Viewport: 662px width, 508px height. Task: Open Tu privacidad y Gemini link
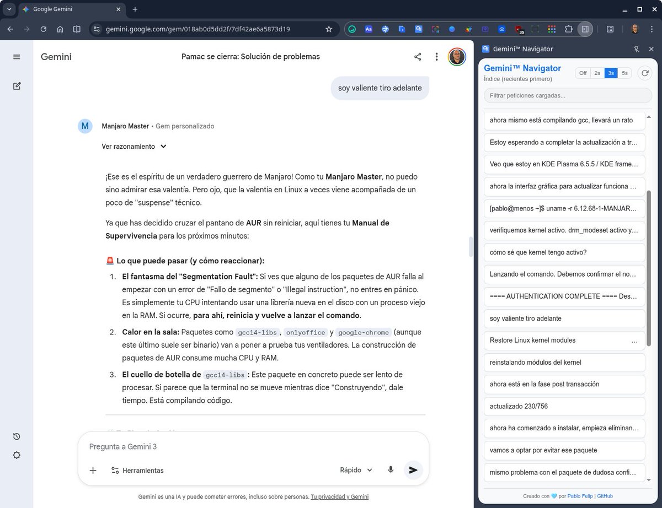click(339, 496)
